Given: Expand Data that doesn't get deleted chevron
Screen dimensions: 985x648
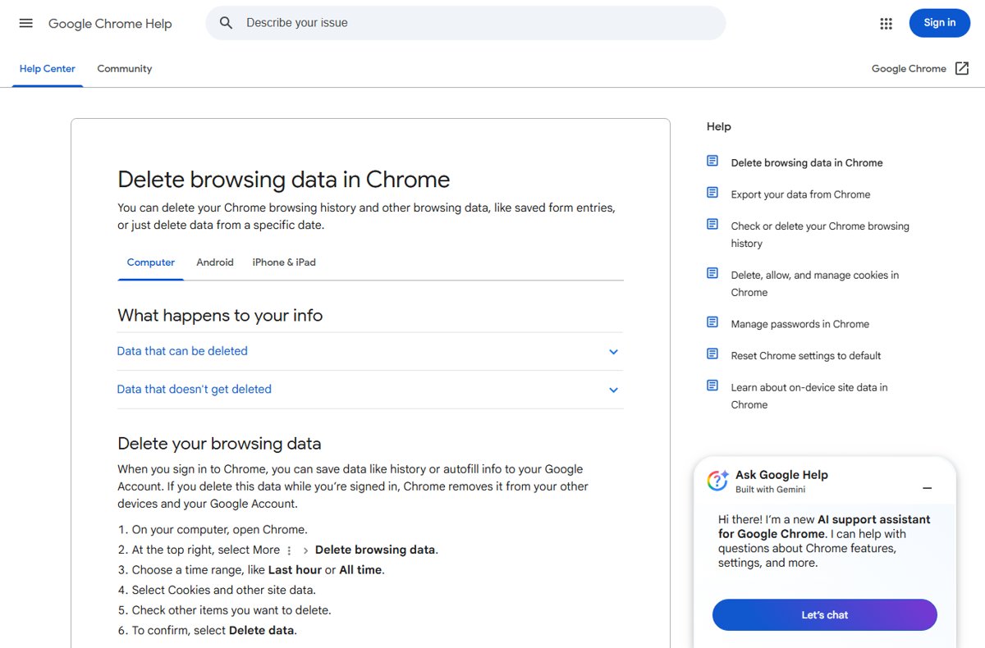Looking at the screenshot, I should [x=613, y=390].
